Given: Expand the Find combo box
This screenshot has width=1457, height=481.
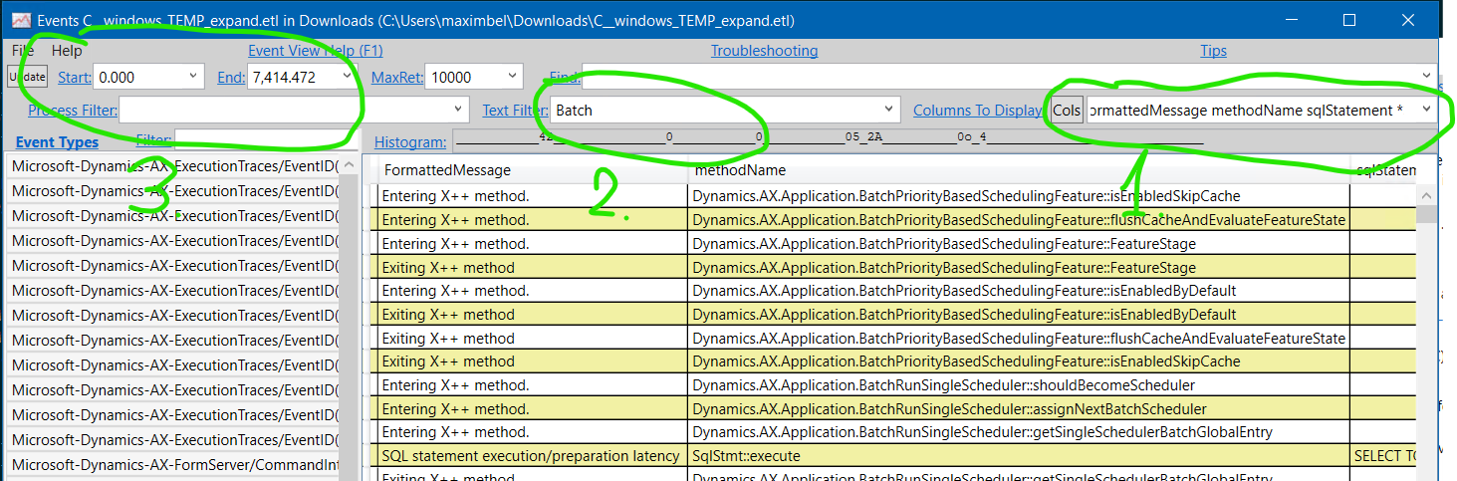Looking at the screenshot, I should point(1426,77).
